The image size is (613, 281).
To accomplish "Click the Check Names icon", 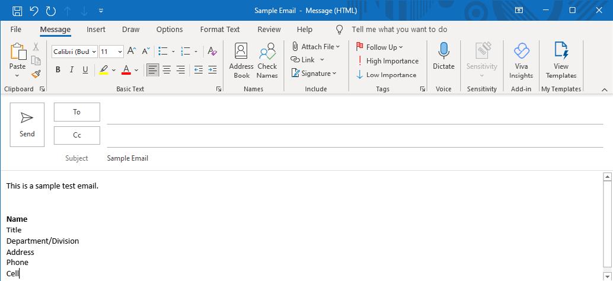I will pyautogui.click(x=267, y=60).
